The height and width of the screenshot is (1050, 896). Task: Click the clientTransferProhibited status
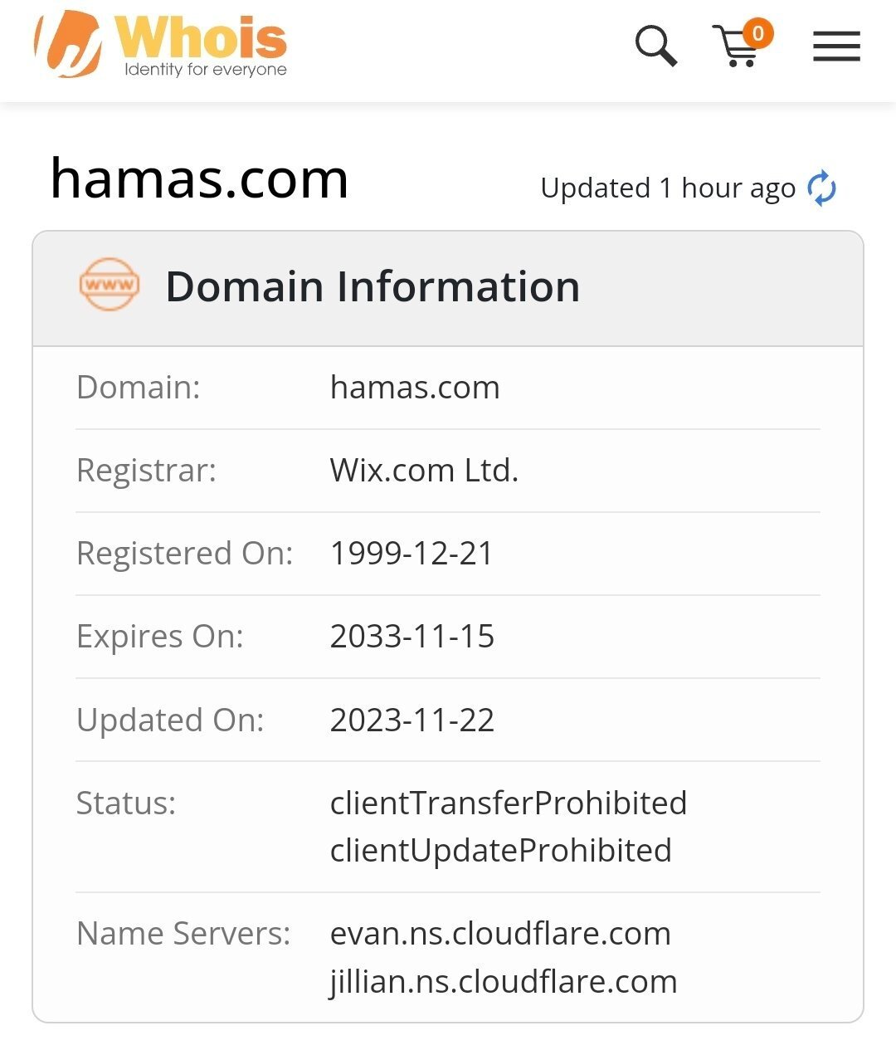tap(508, 803)
